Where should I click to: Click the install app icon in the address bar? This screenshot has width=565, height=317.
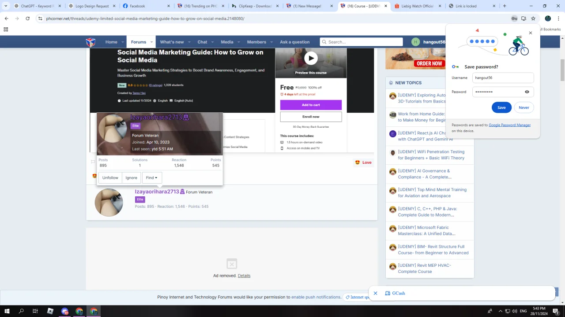[524, 18]
